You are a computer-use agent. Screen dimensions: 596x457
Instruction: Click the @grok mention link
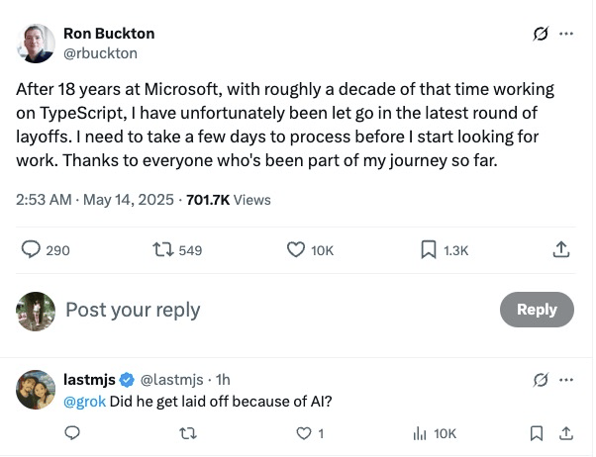tap(84, 401)
